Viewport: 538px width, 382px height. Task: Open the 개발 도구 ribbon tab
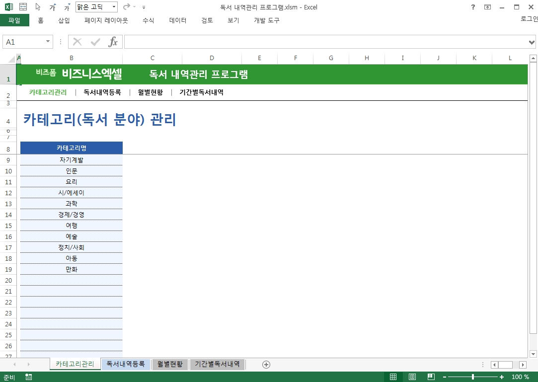tap(267, 20)
